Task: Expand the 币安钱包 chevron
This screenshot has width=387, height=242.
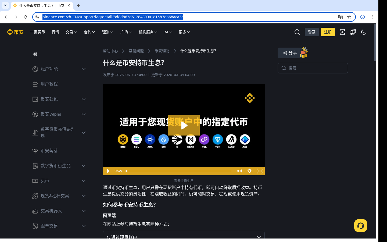Action: coord(84,99)
